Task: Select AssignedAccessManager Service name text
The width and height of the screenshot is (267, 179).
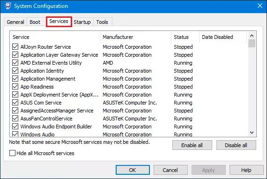Action: click(57, 111)
